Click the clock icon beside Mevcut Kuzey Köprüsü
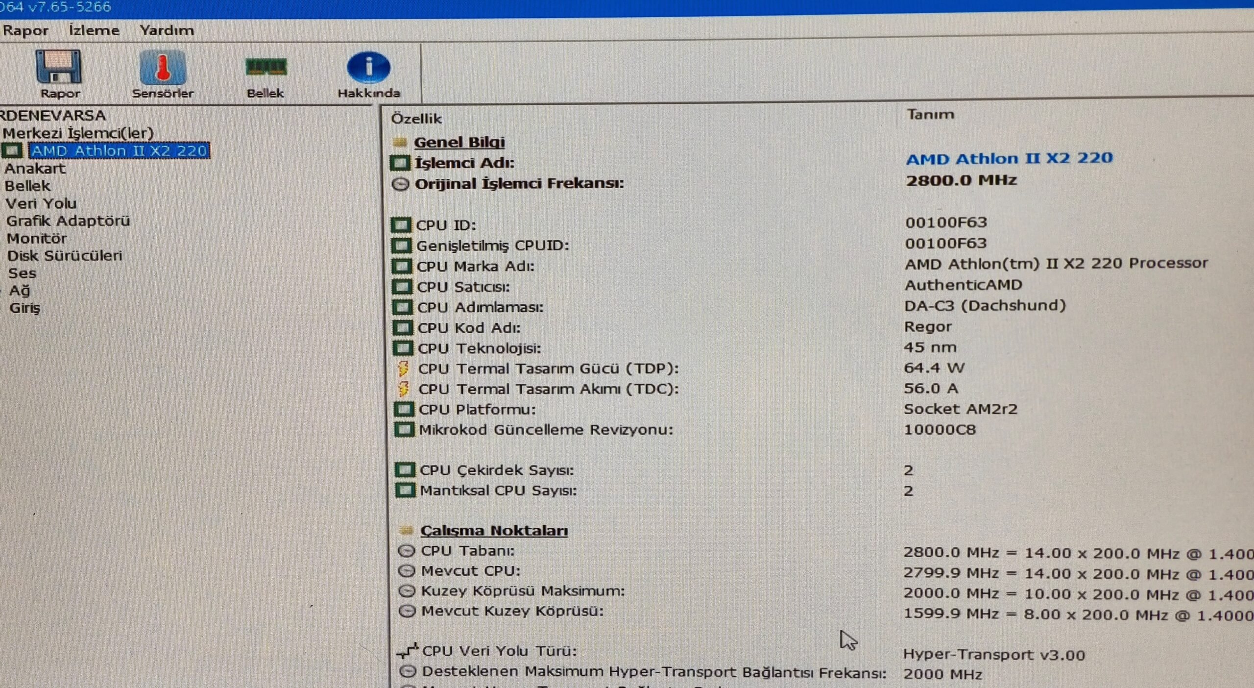The height and width of the screenshot is (688, 1254). 407,611
